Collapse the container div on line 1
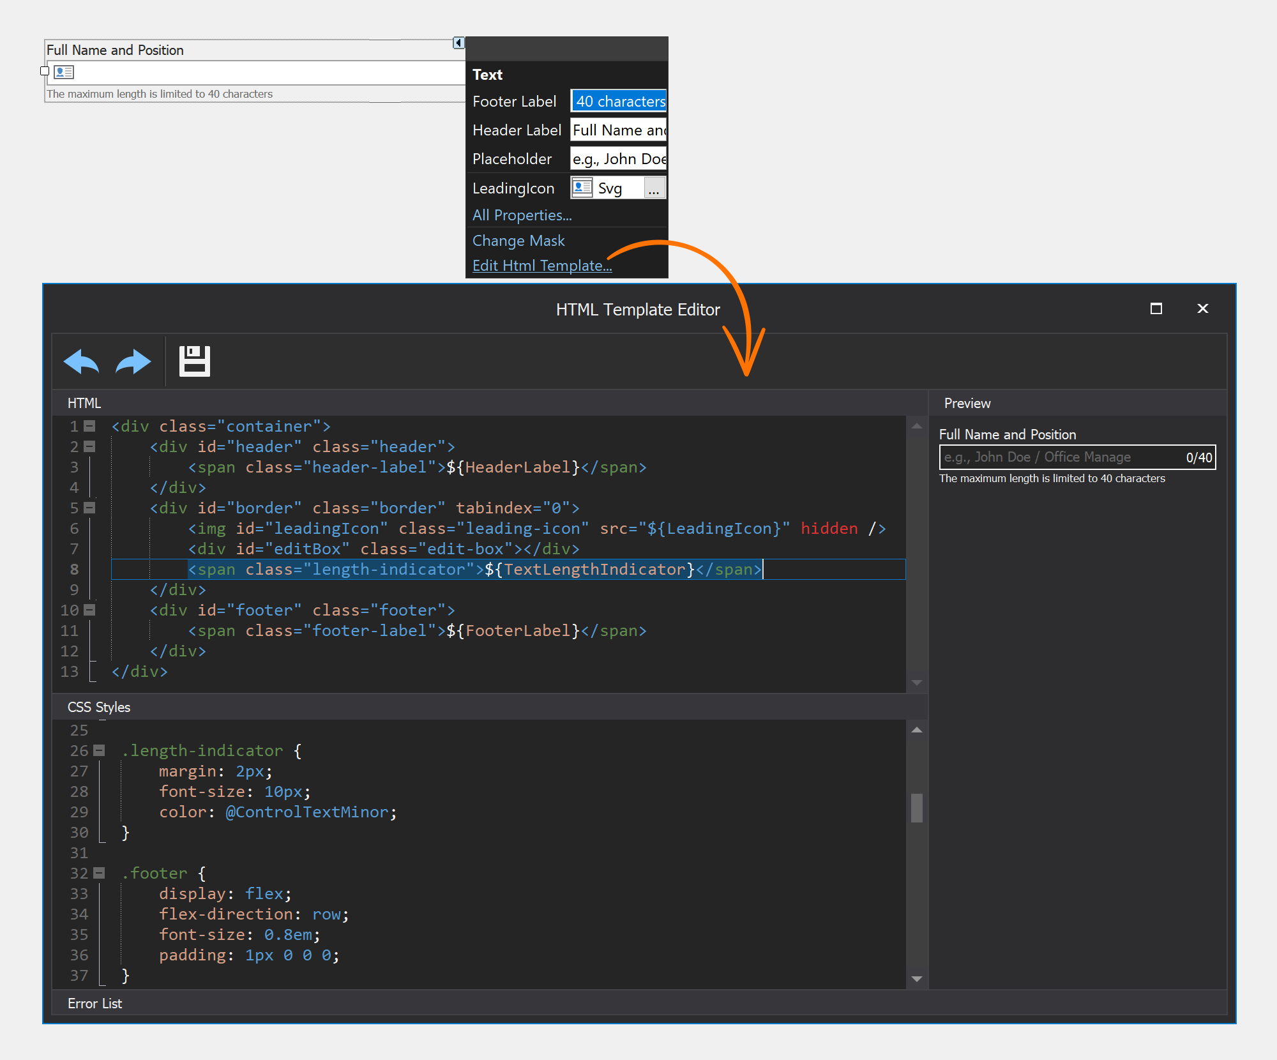The image size is (1277, 1060). (90, 426)
